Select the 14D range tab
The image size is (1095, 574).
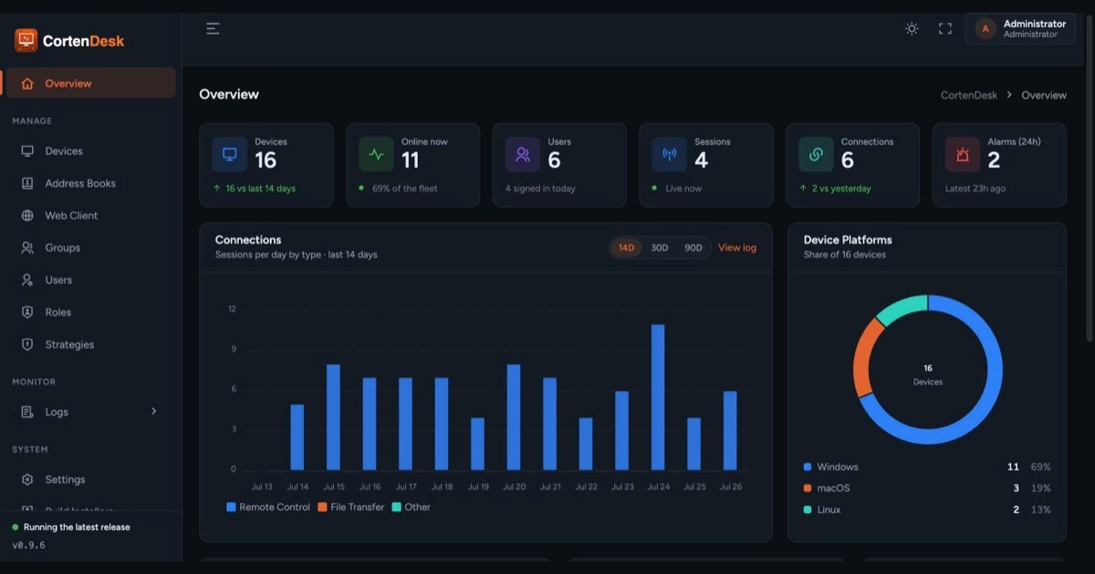(x=626, y=248)
